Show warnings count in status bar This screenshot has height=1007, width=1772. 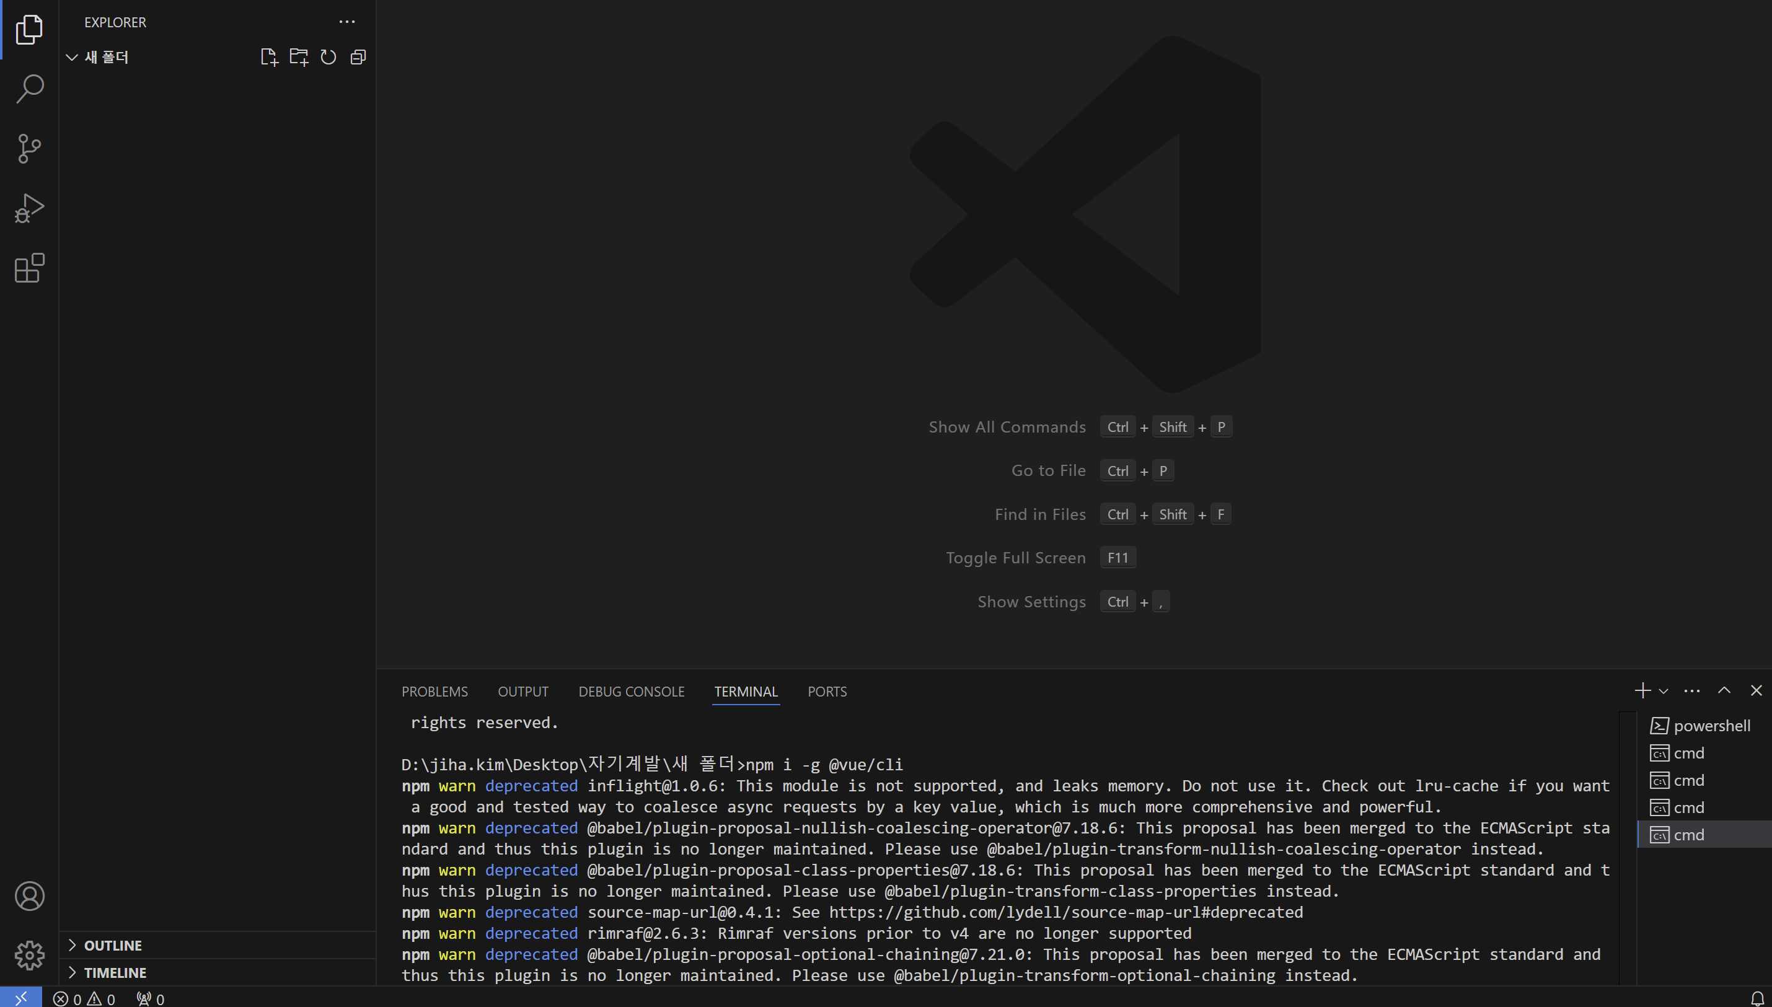pos(101,999)
